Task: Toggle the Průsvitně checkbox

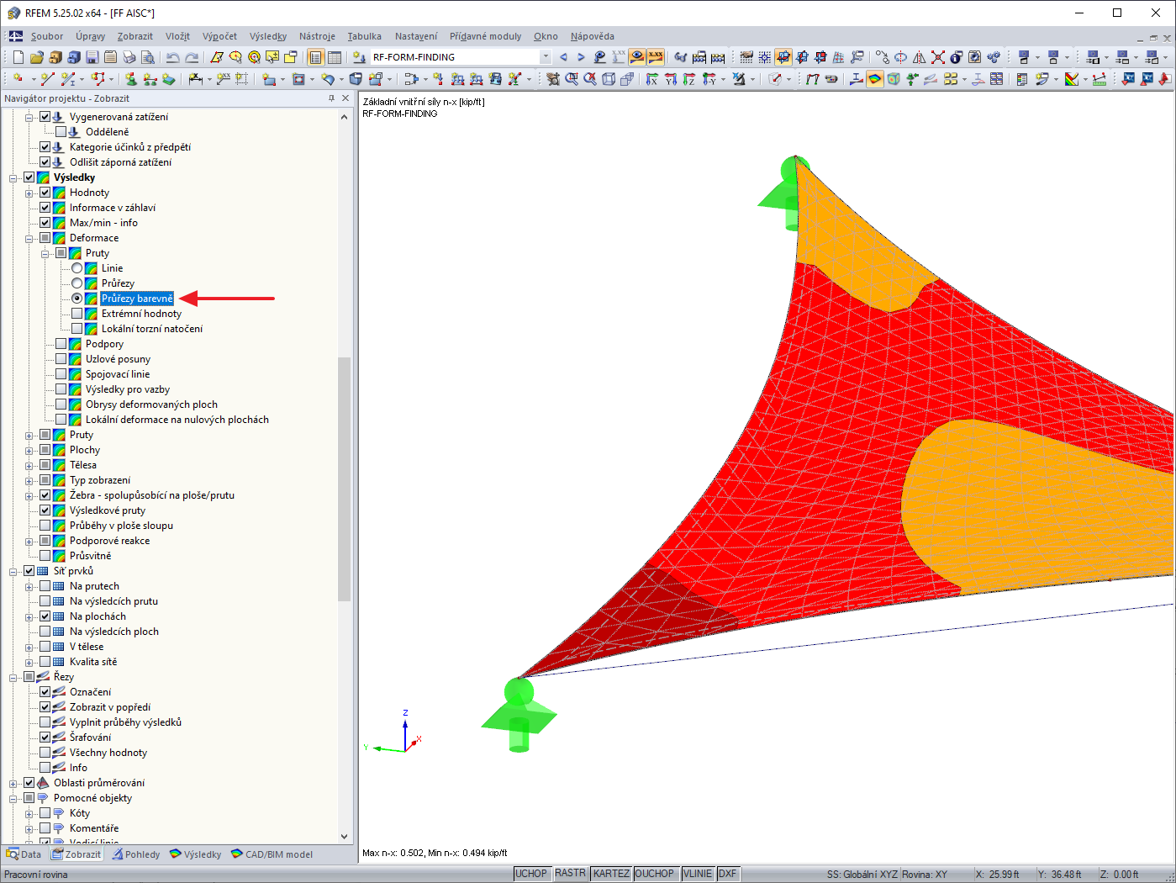Action: click(x=45, y=556)
